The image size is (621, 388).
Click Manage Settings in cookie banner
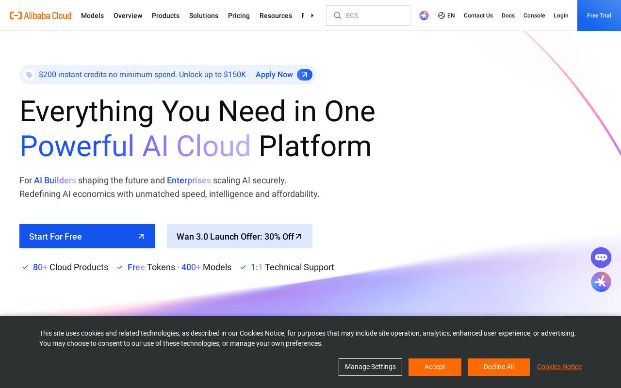[x=370, y=367]
